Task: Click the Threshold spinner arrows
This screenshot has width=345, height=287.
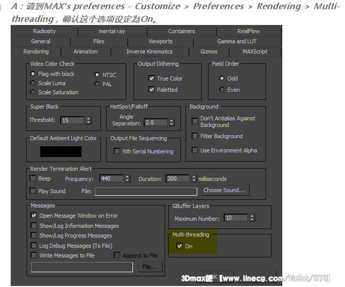Action: click(89, 120)
